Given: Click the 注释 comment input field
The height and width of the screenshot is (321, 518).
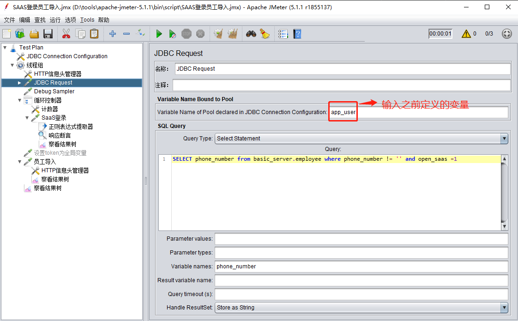Looking at the screenshot, I should click(342, 85).
